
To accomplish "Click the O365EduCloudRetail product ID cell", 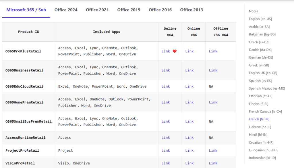I will point(28,86).
